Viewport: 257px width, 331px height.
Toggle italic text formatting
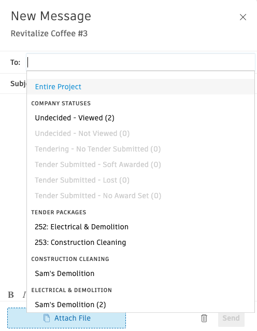(24, 295)
